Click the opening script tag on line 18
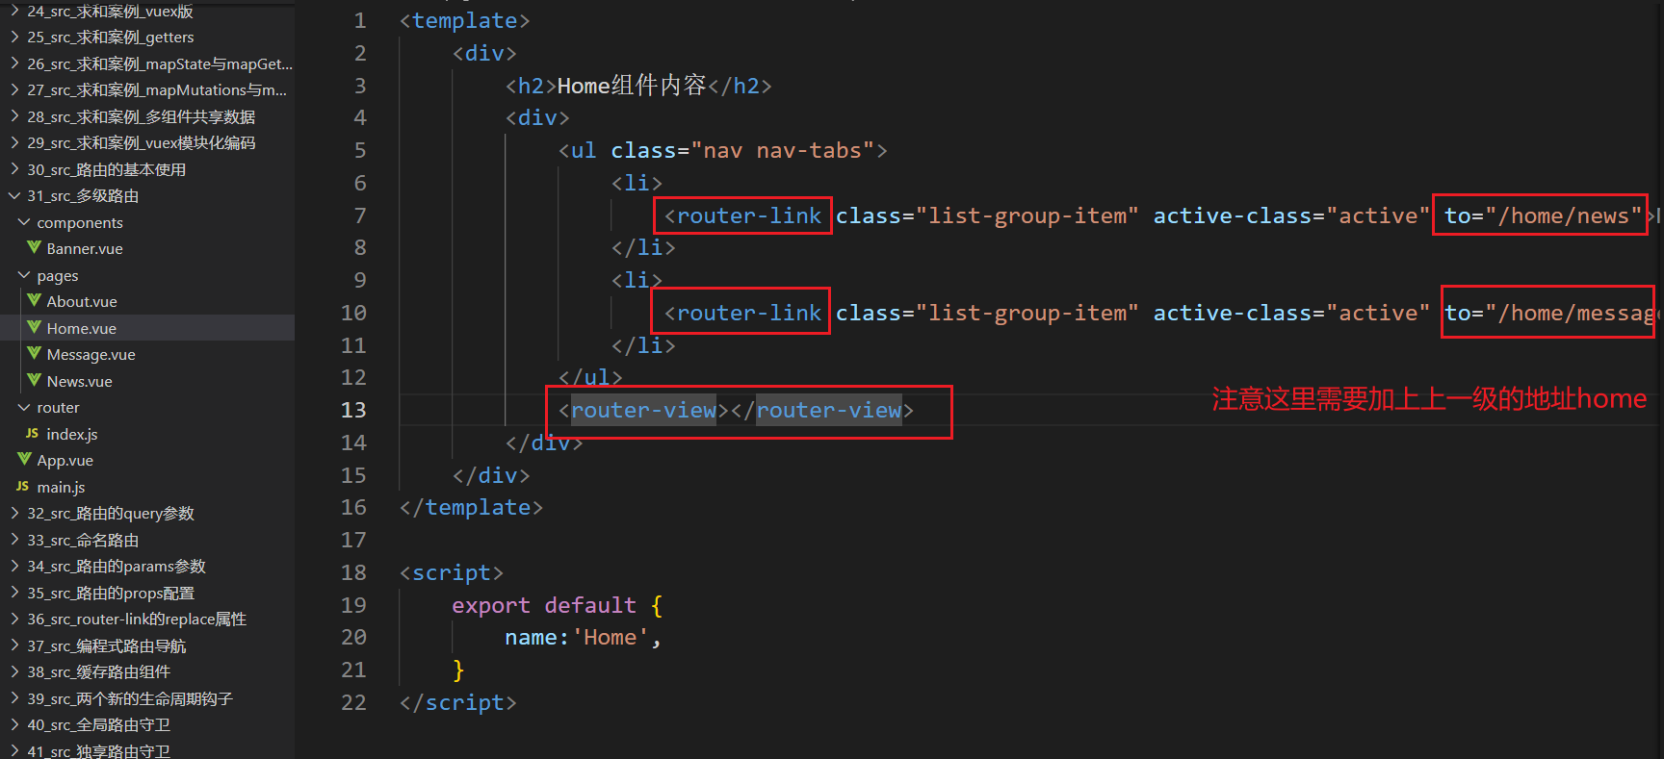Screen dimensions: 1664x759 (x=452, y=573)
